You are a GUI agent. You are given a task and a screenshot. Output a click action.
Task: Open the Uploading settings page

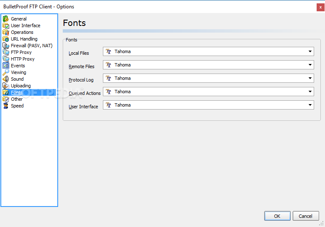[x=21, y=86]
